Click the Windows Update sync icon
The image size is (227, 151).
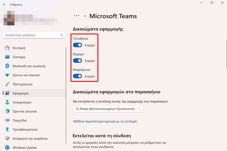(7, 147)
